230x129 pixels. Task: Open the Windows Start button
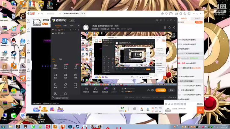click(3, 127)
